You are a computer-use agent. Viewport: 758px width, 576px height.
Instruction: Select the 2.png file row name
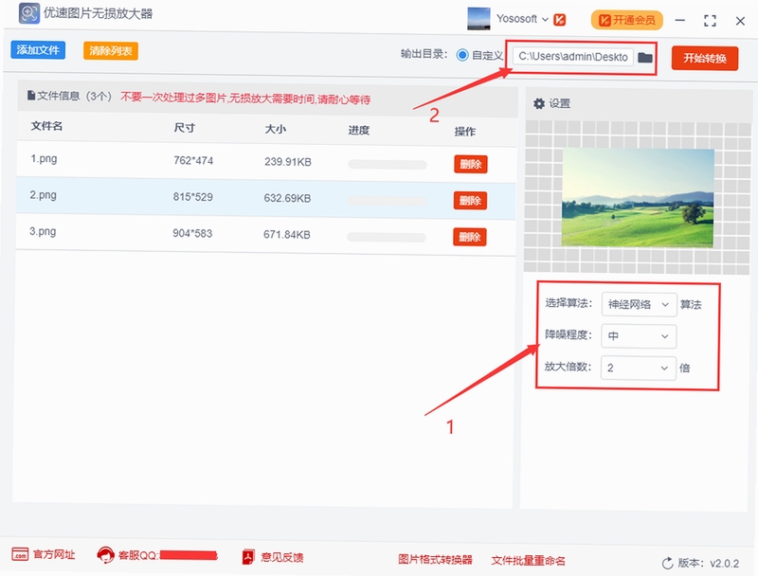point(43,195)
